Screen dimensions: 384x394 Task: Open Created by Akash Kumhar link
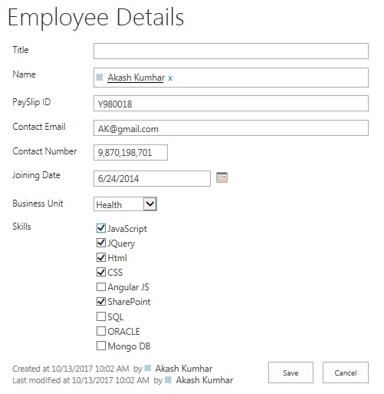pos(184,369)
